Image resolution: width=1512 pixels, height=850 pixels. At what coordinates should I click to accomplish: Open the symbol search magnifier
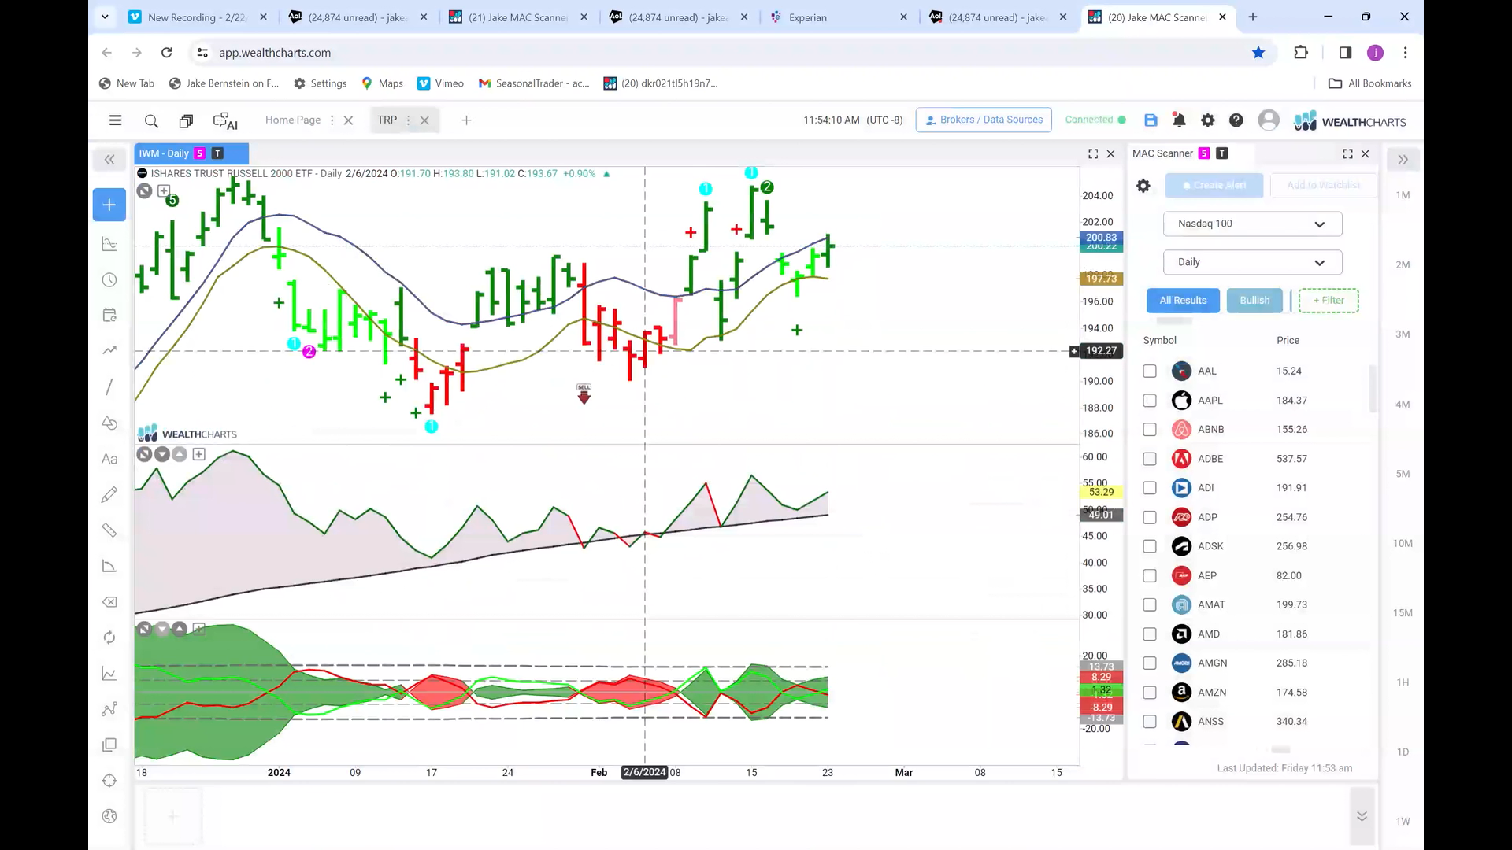coord(151,120)
